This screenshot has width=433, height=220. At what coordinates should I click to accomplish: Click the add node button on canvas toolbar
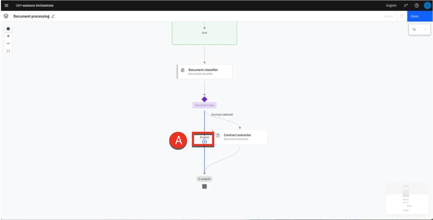click(x=8, y=29)
